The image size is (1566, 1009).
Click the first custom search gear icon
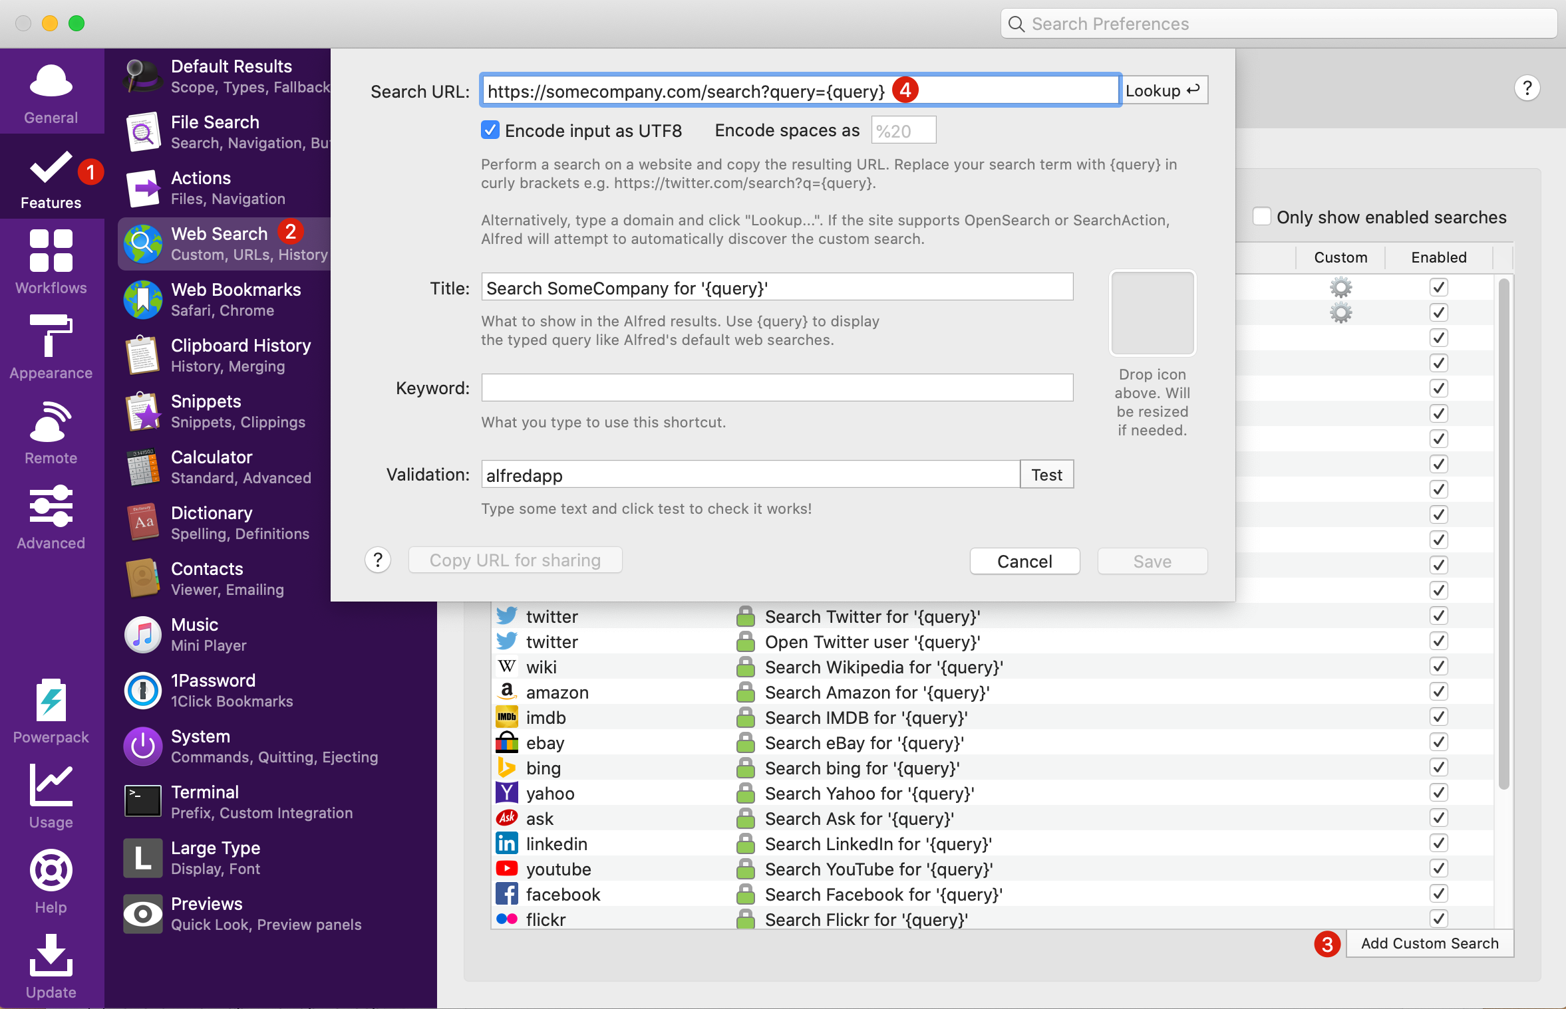[x=1340, y=287]
